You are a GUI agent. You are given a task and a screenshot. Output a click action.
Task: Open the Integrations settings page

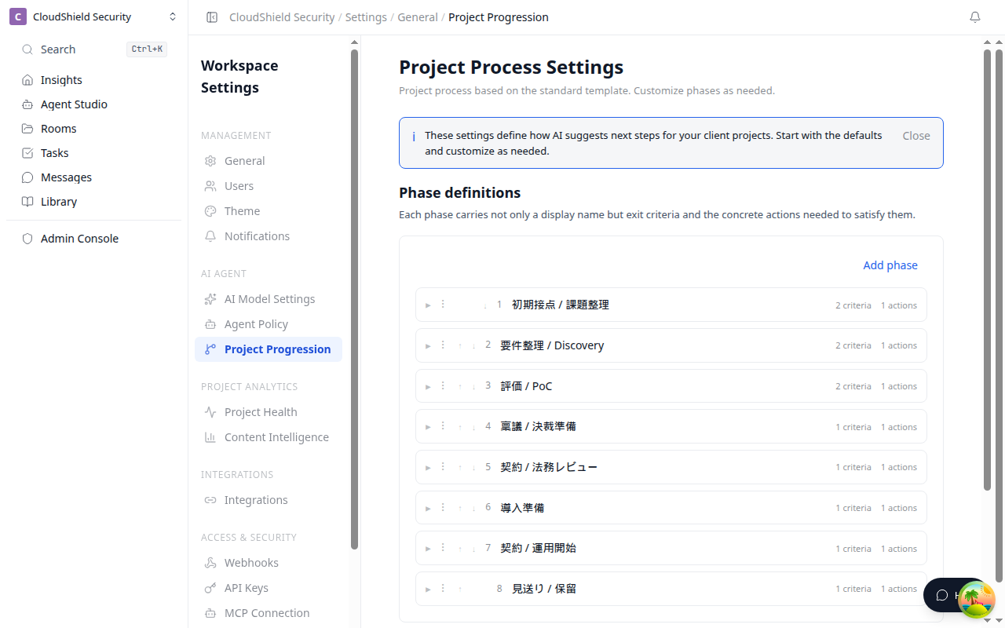pos(269,500)
